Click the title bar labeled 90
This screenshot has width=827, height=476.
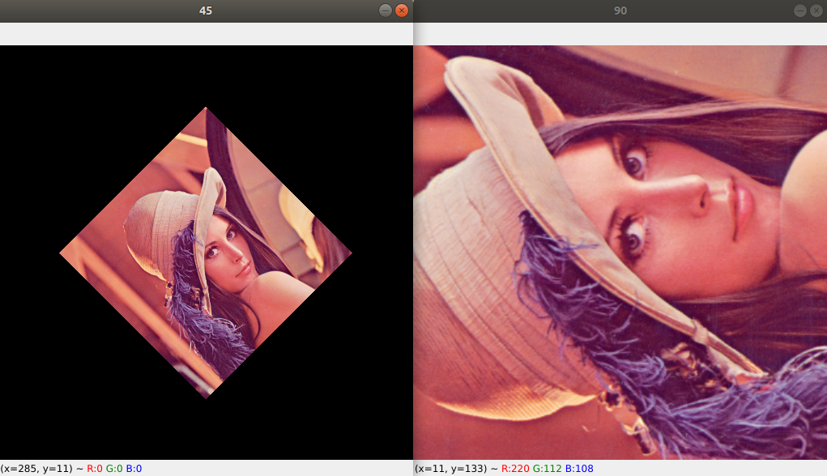620,11
